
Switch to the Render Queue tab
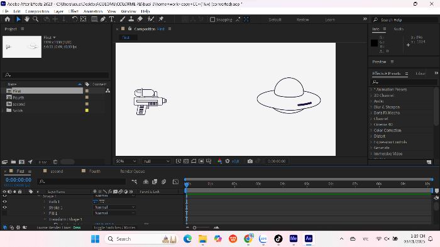[x=133, y=171]
